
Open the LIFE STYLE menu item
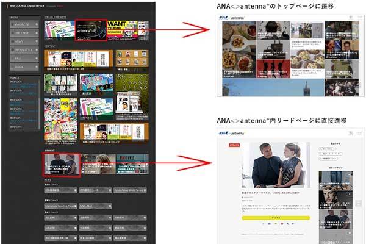coord(24,33)
